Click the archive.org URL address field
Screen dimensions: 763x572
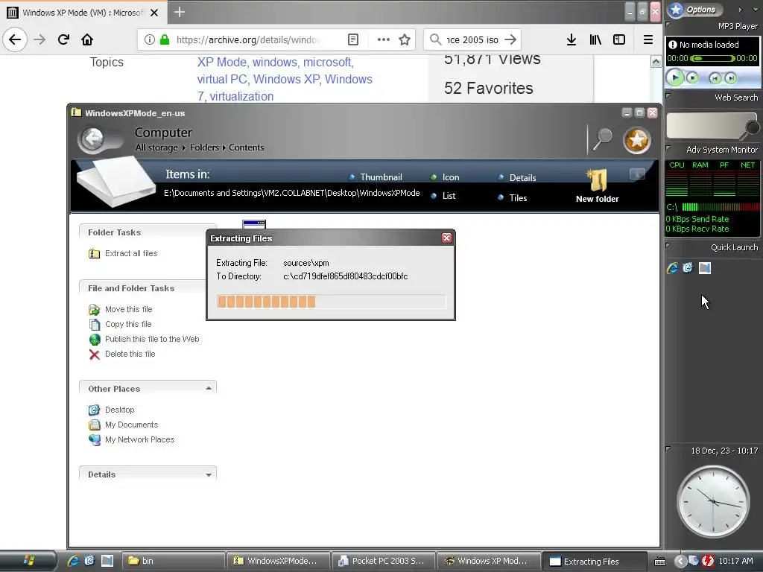[248, 39]
